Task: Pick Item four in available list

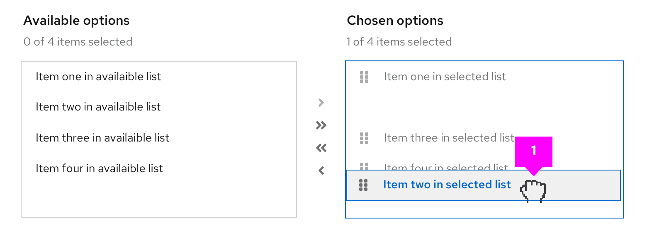Action: [x=99, y=168]
